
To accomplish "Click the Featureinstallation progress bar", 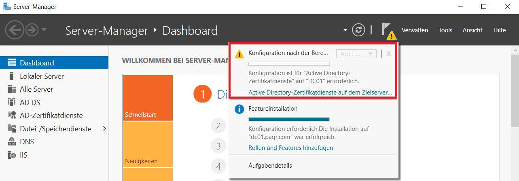I will [x=289, y=119].
